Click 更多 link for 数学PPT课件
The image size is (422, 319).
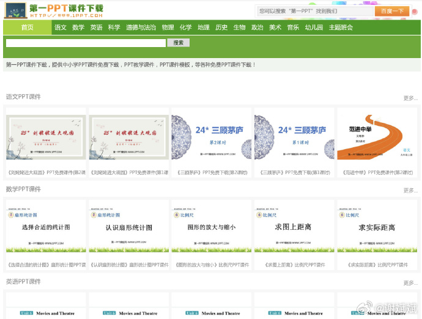(410, 191)
